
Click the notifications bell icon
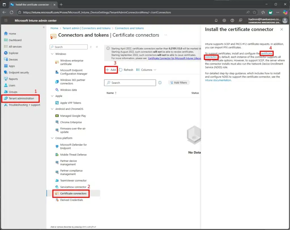coord(216,20)
